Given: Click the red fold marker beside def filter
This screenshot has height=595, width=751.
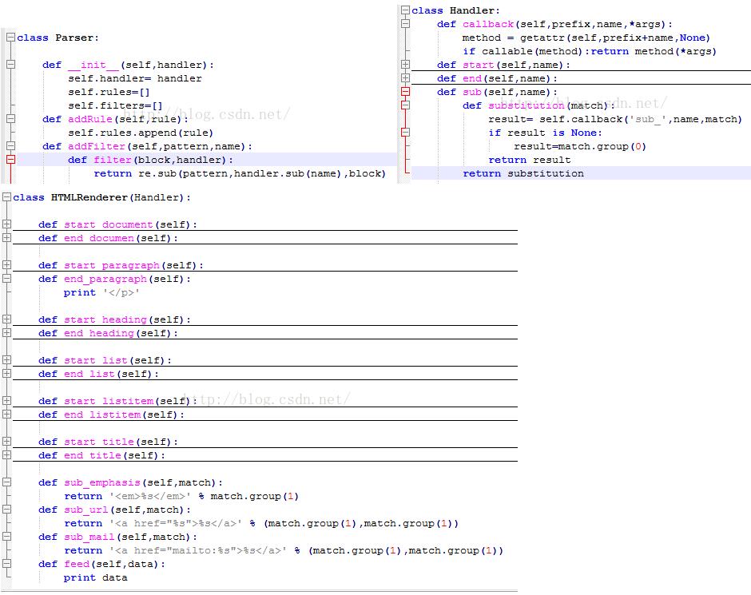Looking at the screenshot, I should coord(10,160).
